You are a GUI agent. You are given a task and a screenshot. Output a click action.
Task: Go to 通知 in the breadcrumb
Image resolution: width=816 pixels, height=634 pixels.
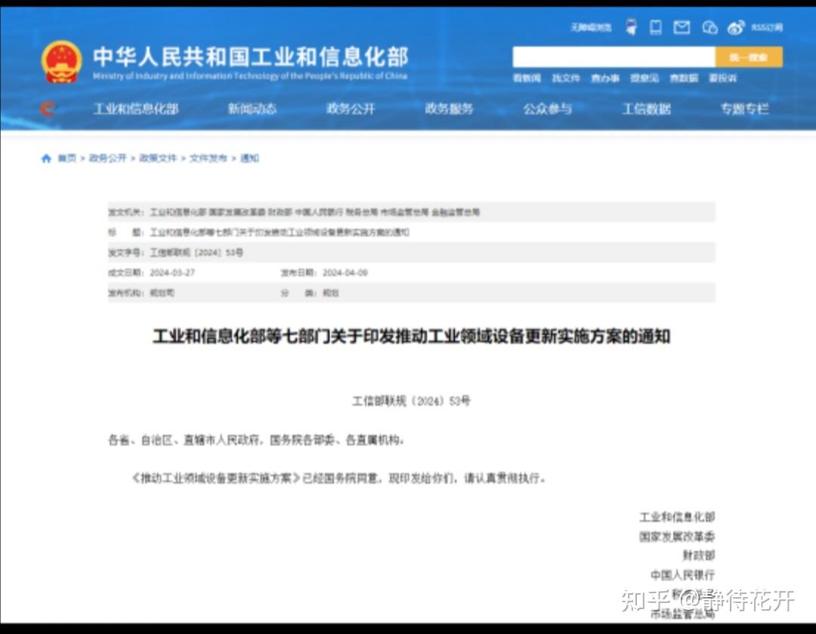(249, 158)
